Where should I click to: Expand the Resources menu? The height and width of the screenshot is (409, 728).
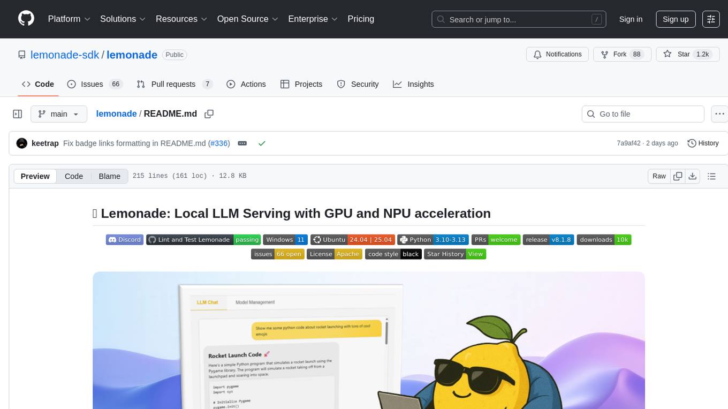pyautogui.click(x=181, y=19)
